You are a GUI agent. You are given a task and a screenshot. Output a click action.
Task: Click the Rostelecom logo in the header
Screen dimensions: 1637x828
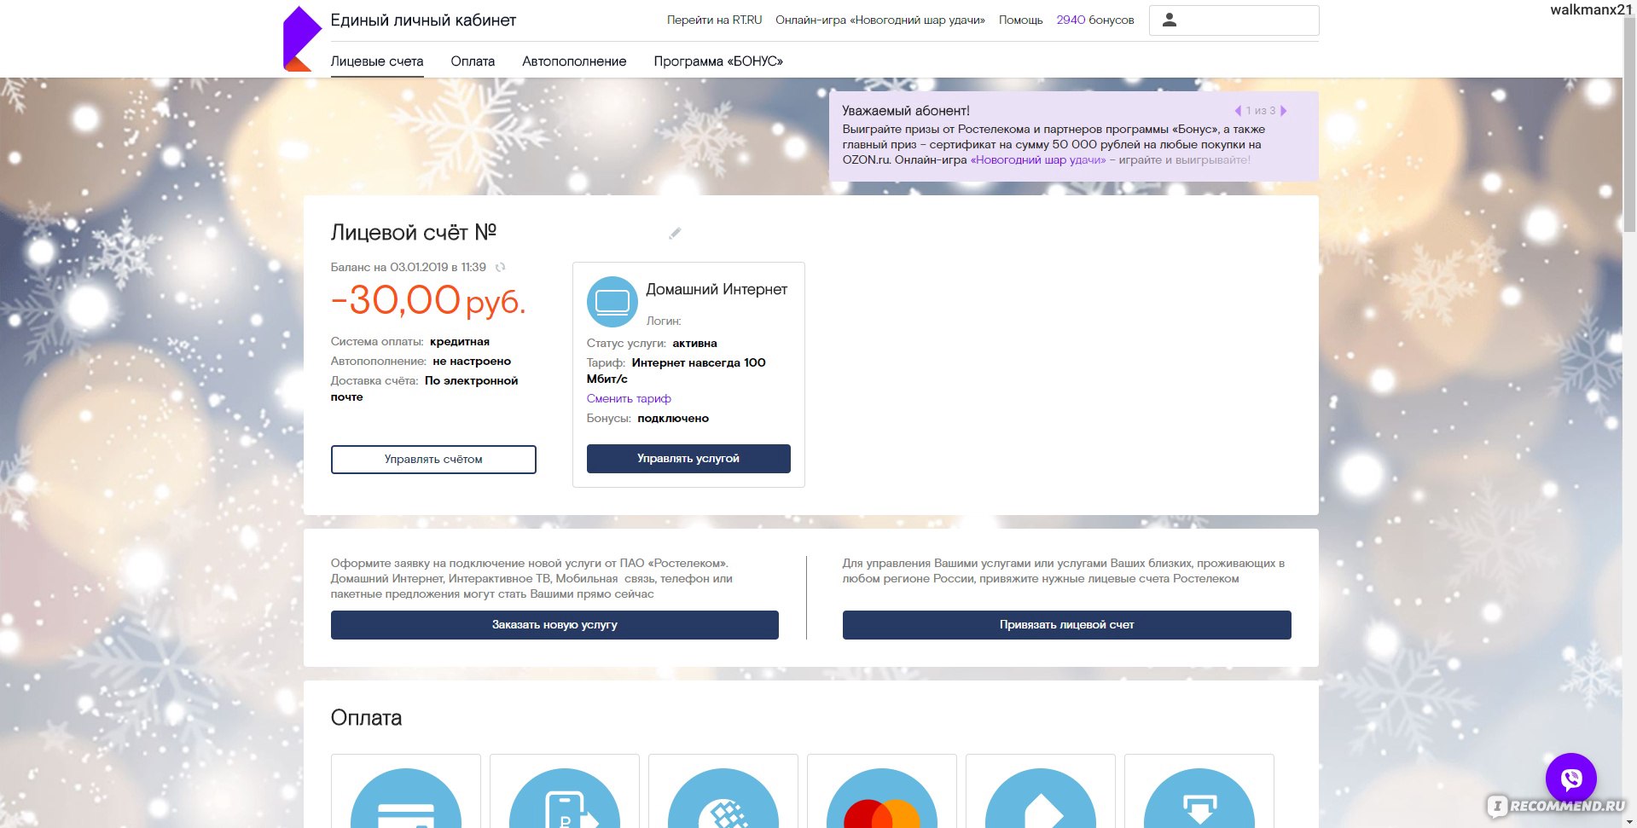302,39
